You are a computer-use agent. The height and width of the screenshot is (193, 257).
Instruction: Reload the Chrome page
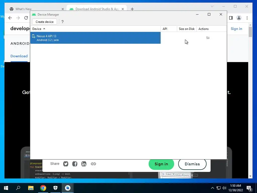point(26,18)
